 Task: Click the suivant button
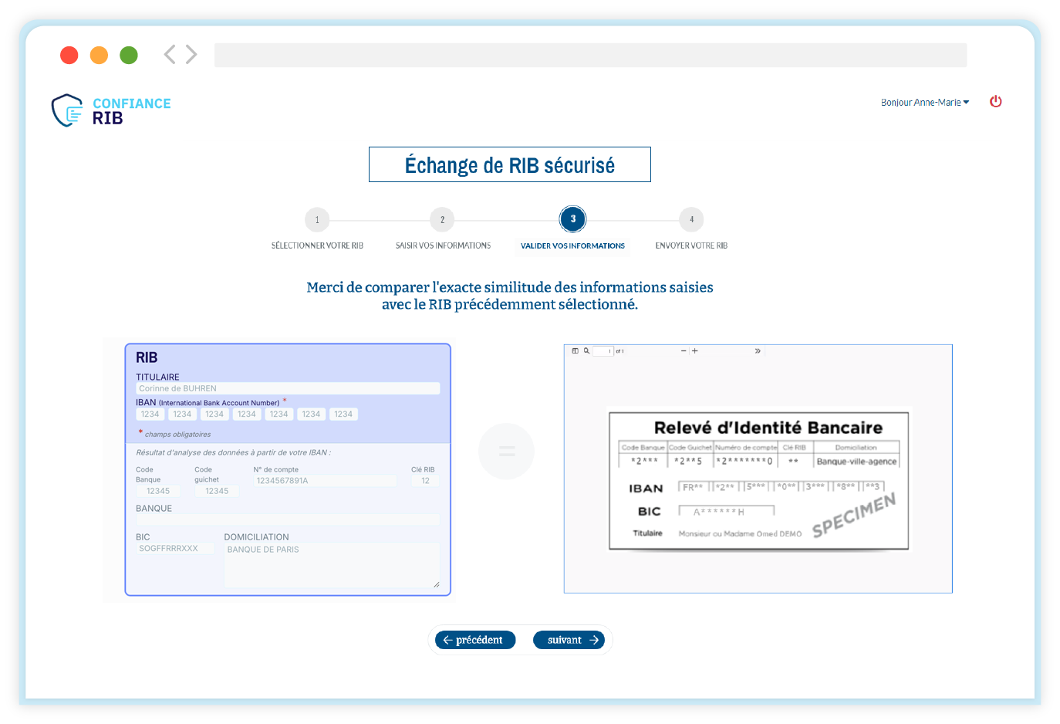click(569, 640)
